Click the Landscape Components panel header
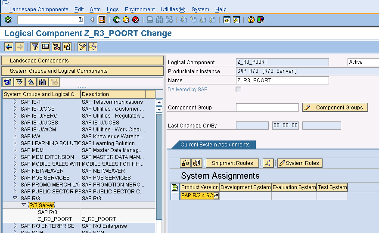This screenshot has height=233, width=379. pyautogui.click(x=82, y=61)
